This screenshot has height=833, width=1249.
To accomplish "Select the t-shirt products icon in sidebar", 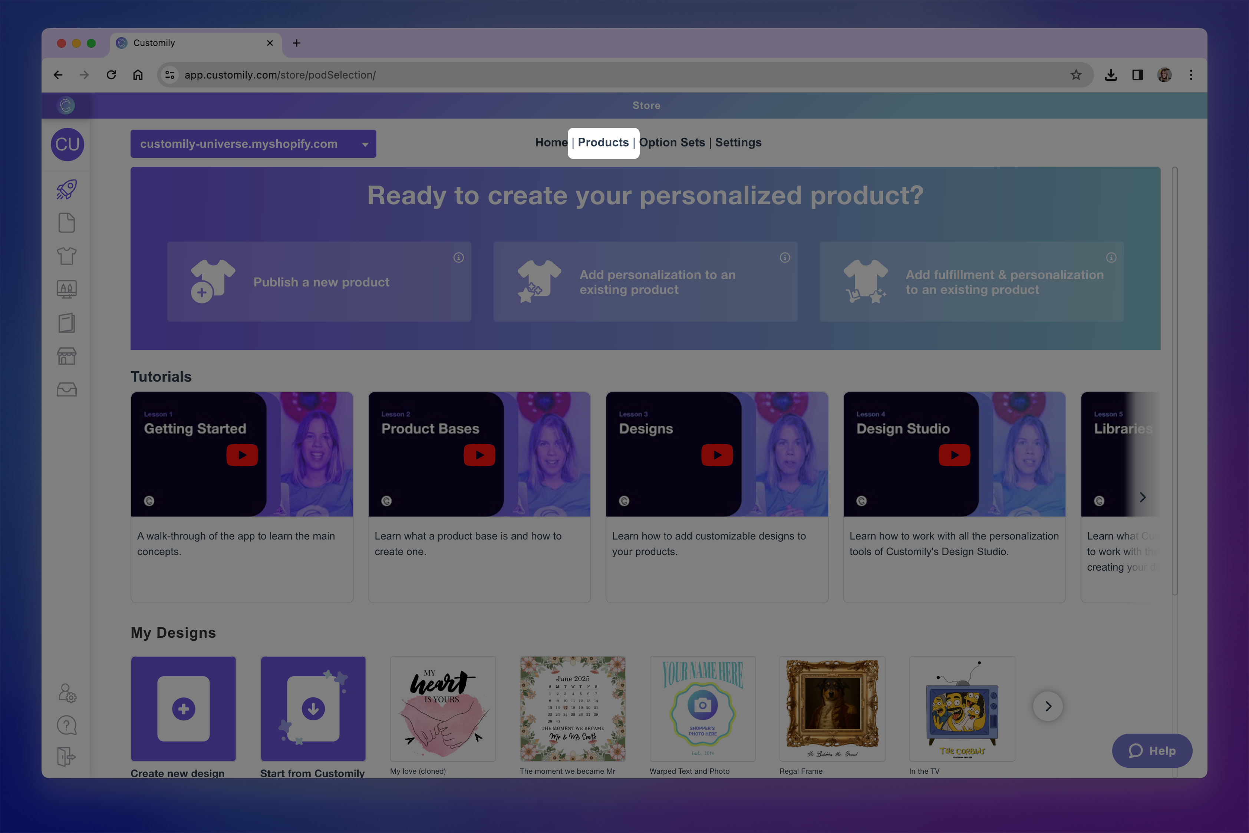I will click(66, 256).
